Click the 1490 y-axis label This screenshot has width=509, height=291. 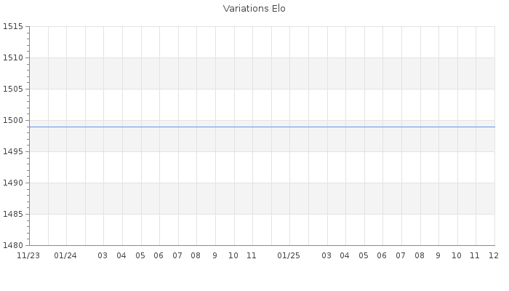point(13,183)
